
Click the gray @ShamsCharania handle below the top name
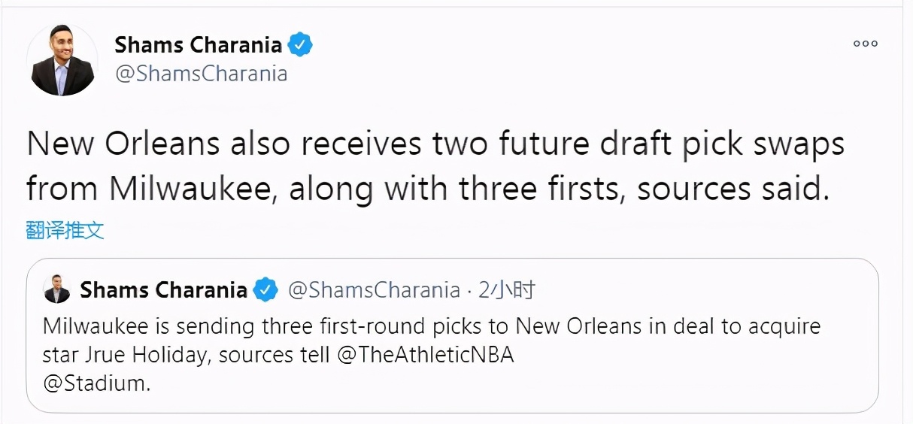201,74
